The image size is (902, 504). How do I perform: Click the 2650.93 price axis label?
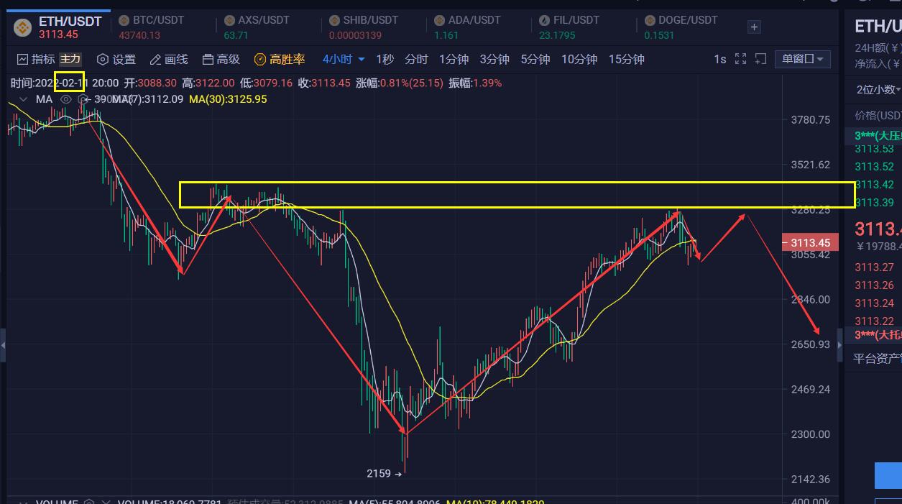(810, 344)
